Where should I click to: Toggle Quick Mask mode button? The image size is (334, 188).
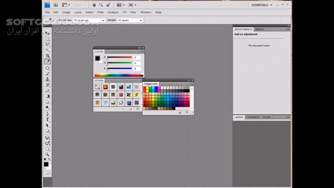[x=48, y=172]
